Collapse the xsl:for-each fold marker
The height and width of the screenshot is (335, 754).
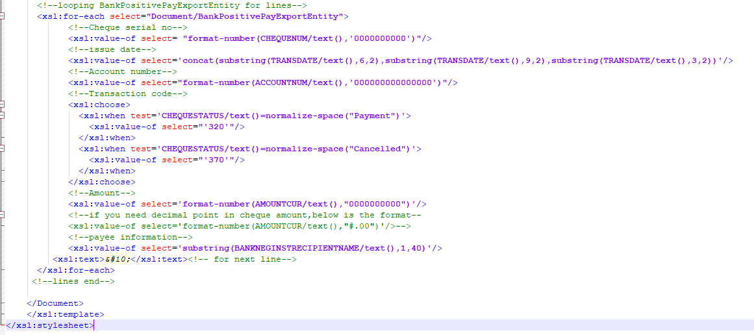2,16
